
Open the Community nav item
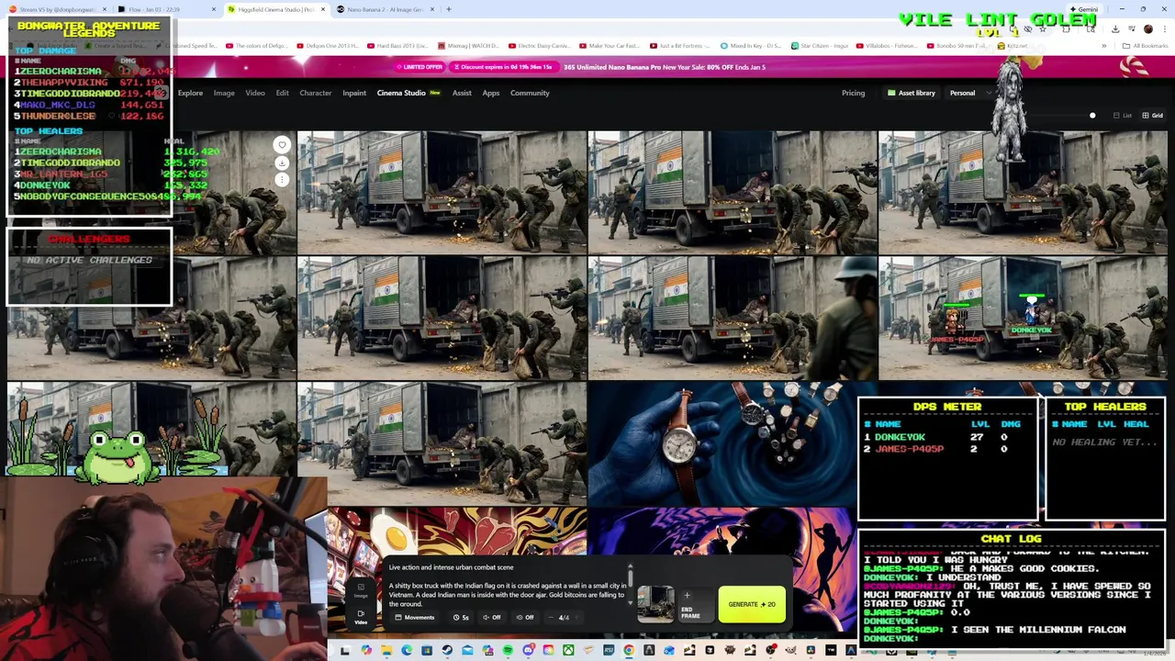tap(530, 93)
